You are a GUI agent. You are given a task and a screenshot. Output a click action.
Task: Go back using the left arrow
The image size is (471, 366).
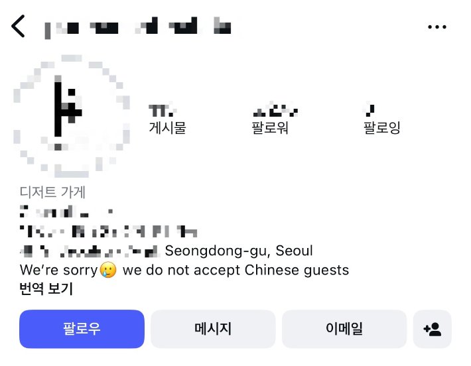click(18, 27)
